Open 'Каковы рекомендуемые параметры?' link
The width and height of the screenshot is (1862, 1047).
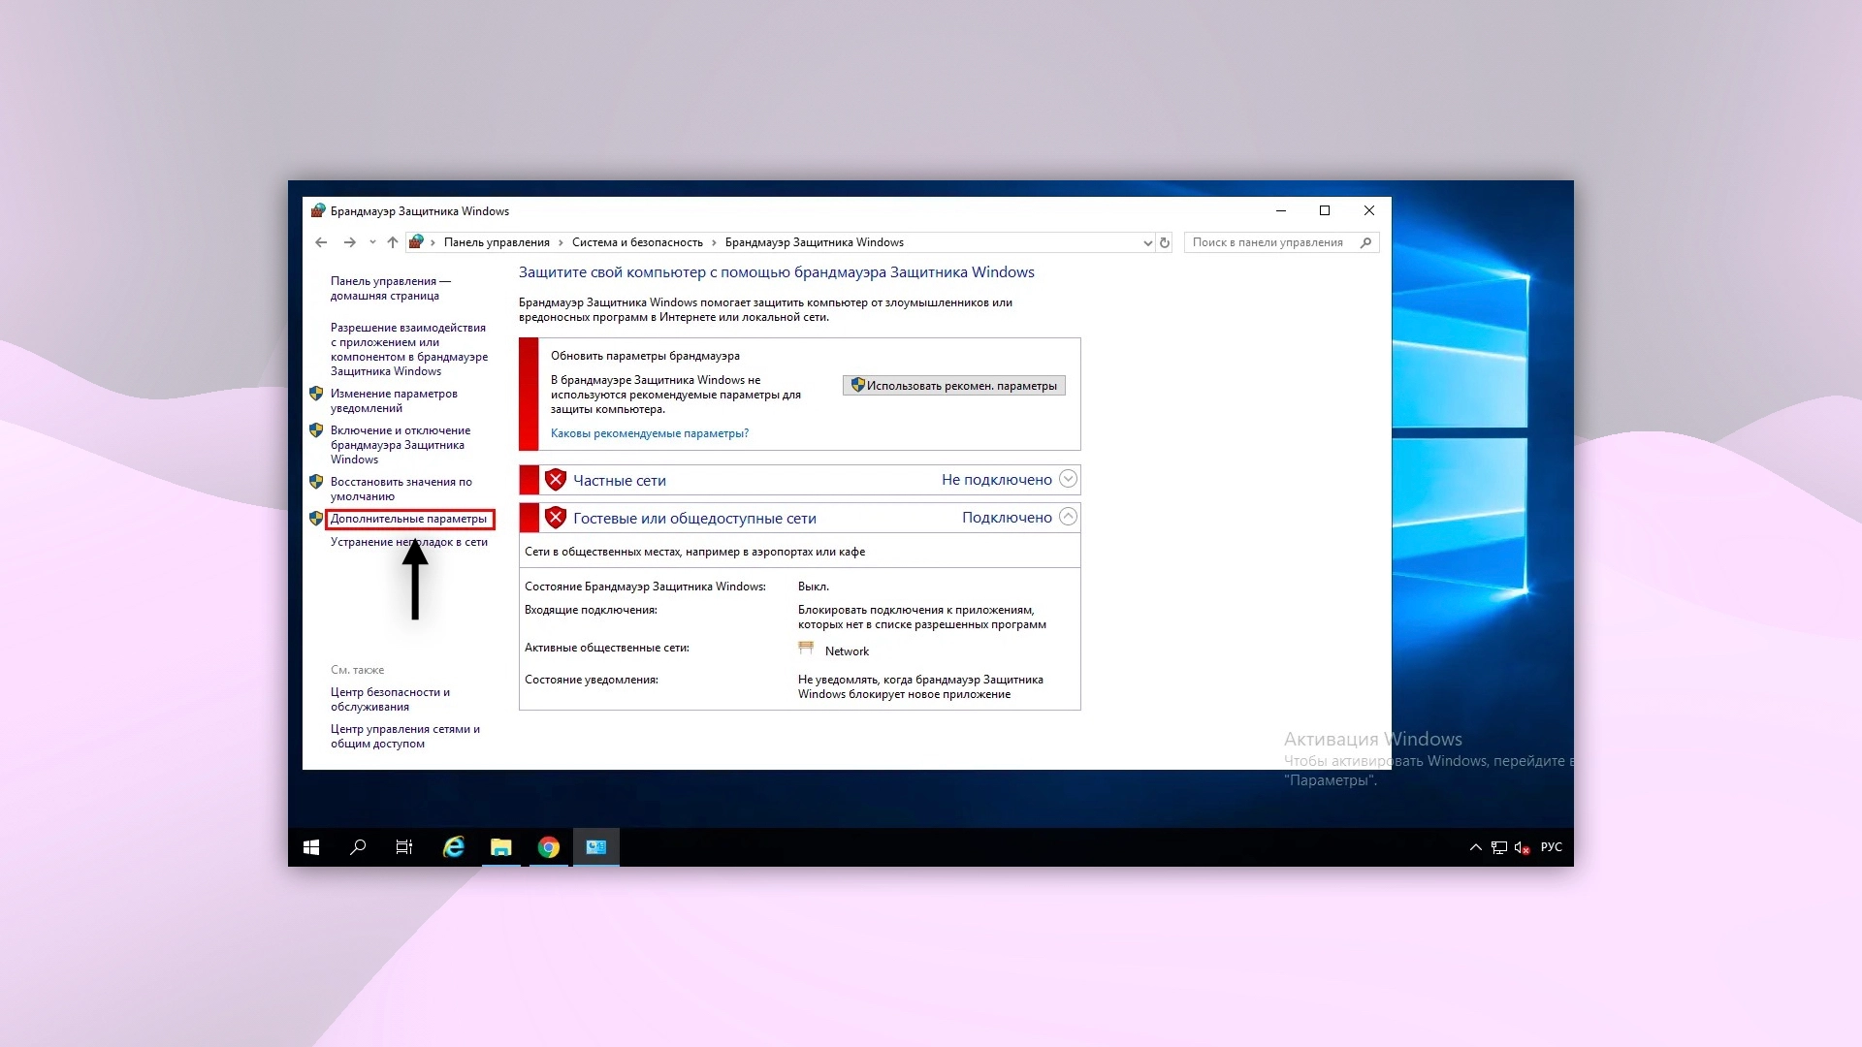(x=649, y=433)
